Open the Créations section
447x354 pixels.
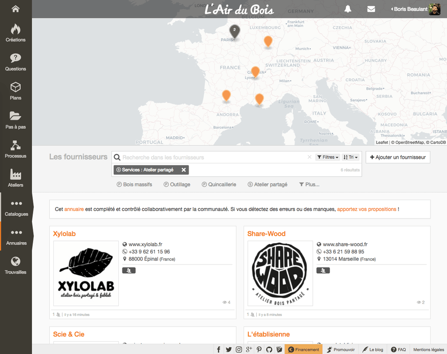pos(16,33)
